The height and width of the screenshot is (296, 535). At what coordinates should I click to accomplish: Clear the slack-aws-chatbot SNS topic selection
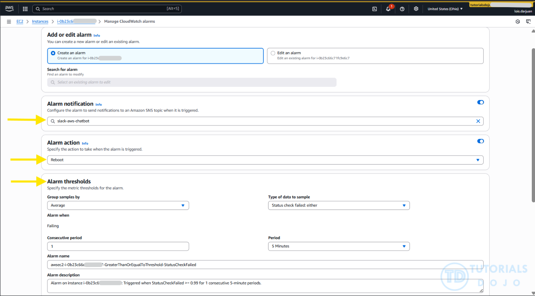478,121
